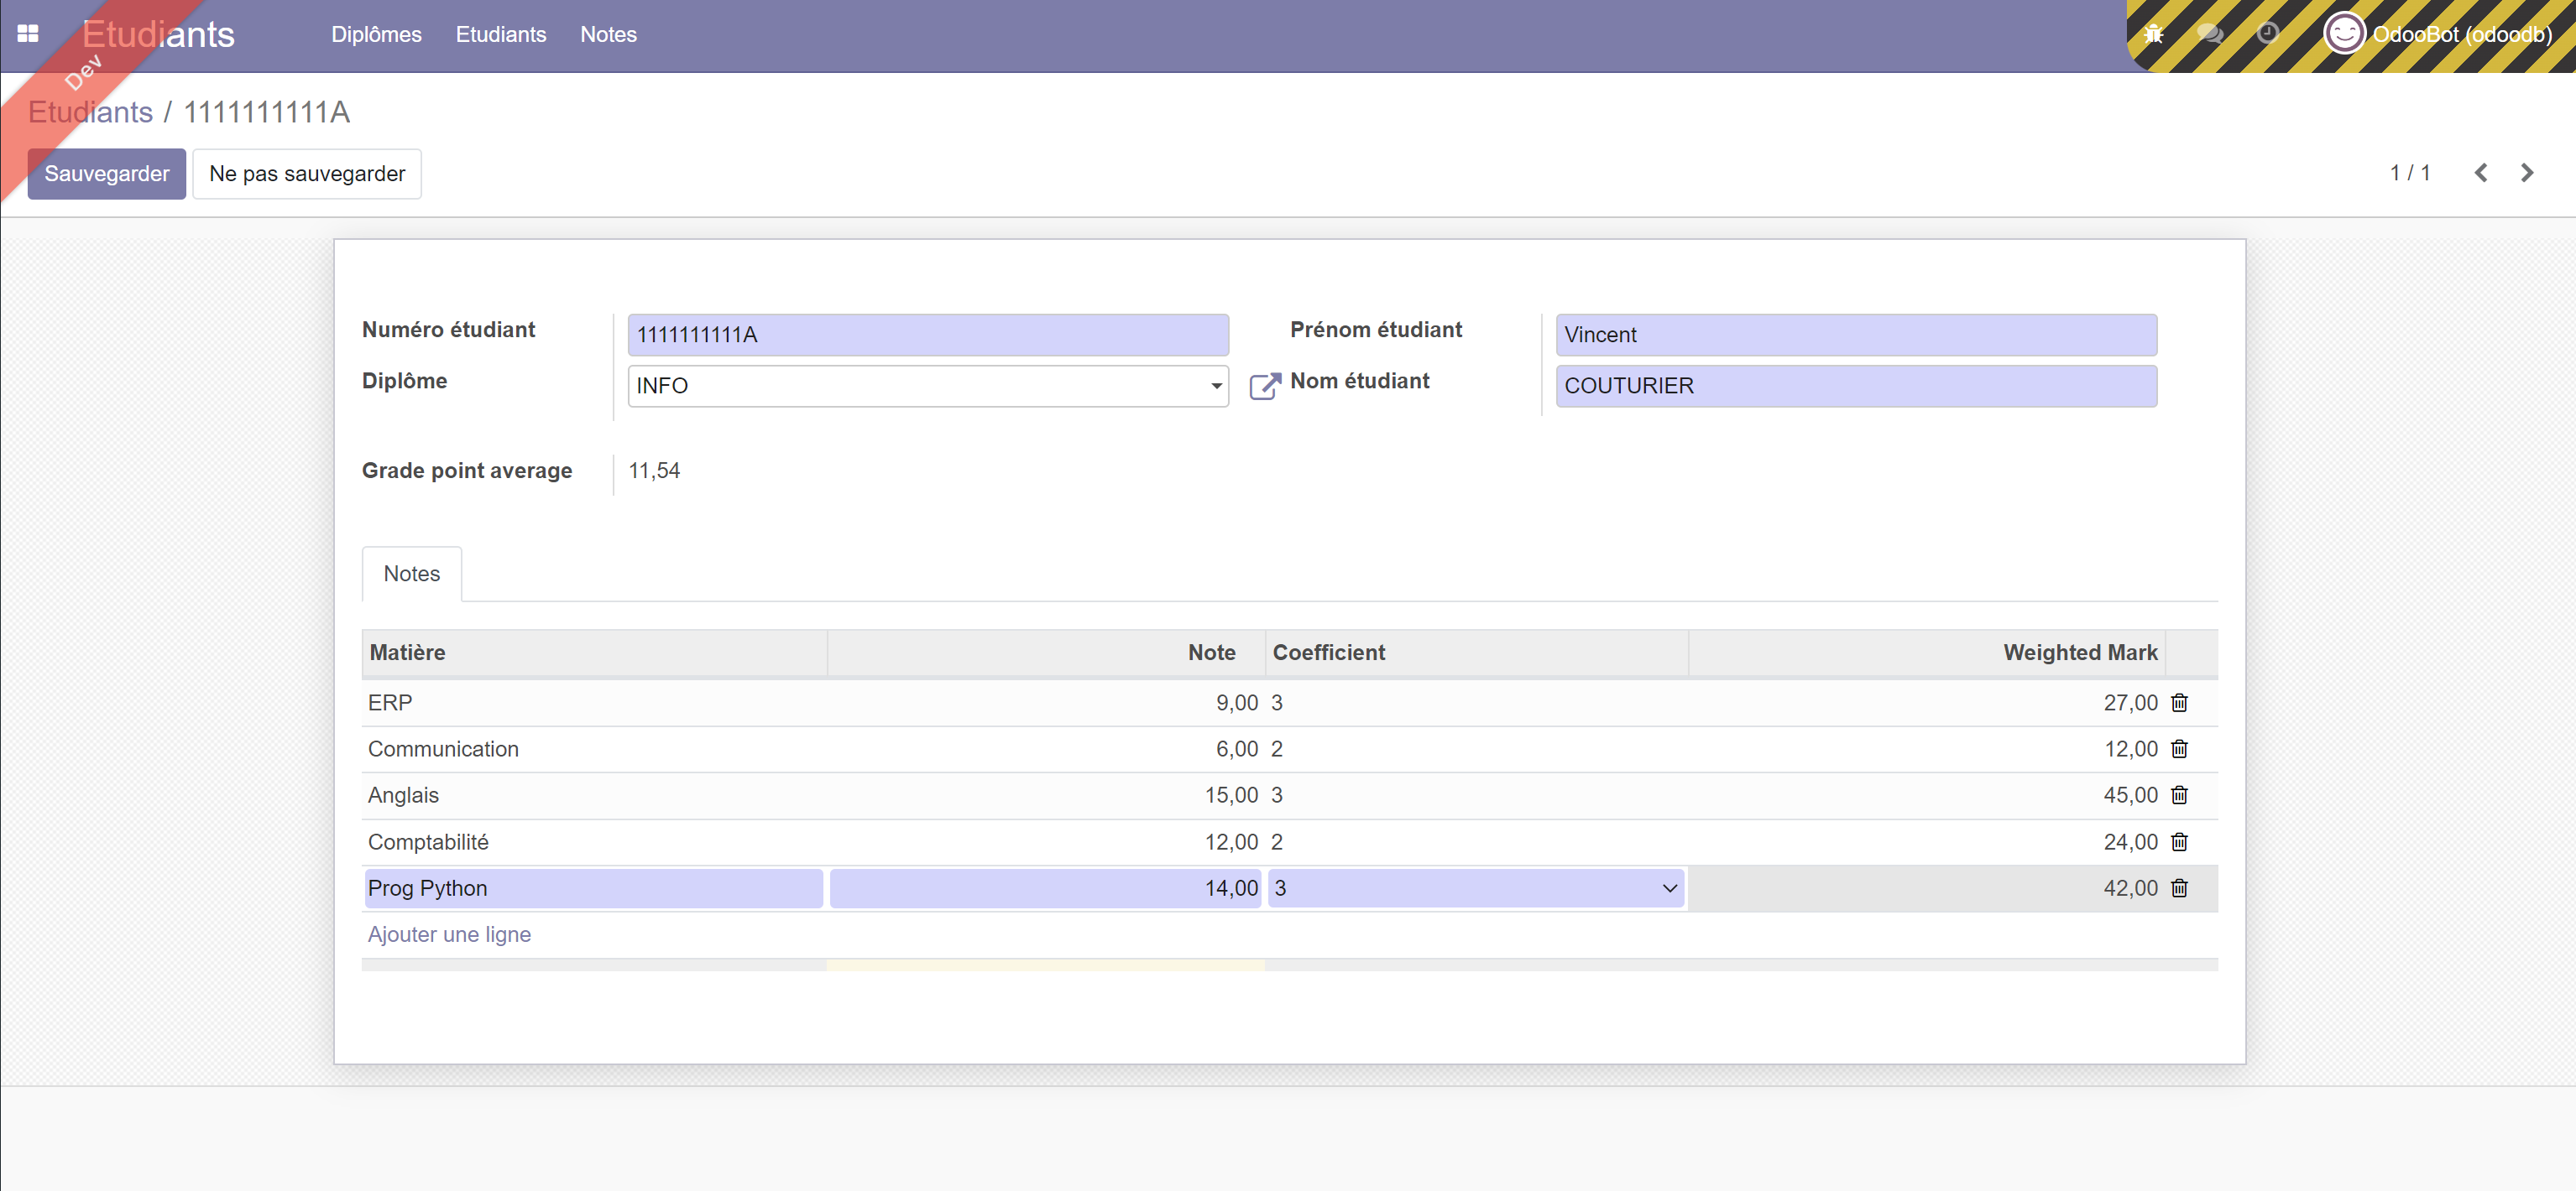
Task: Click the Sauvegarder button
Action: point(106,174)
